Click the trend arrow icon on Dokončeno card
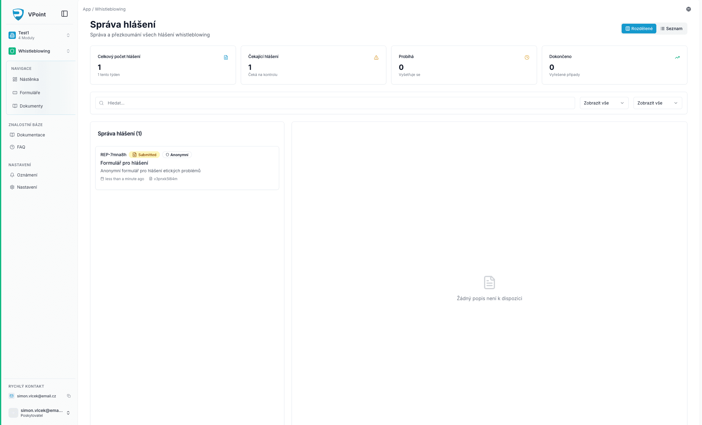 (x=677, y=57)
